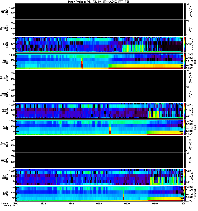The width and height of the screenshot is (198, 211).
Task: Click the 'the fbk edc12' y-axis label
Action: pyautogui.click(x=5, y=176)
